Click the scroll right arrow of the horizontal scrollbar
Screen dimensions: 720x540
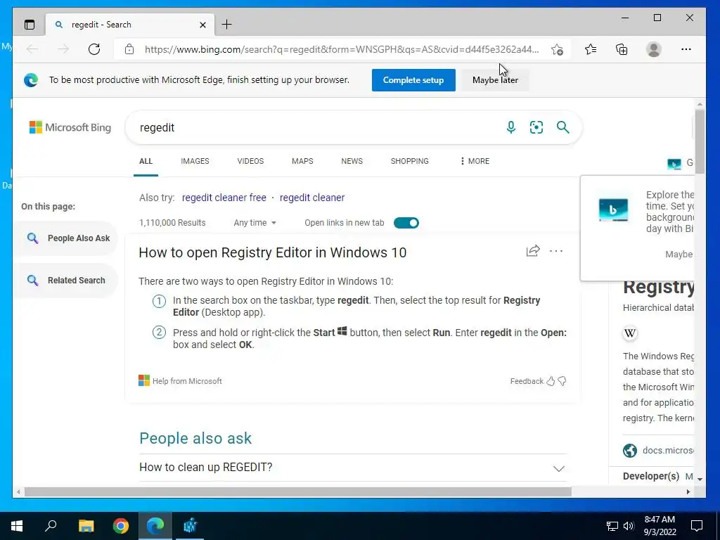(x=688, y=491)
